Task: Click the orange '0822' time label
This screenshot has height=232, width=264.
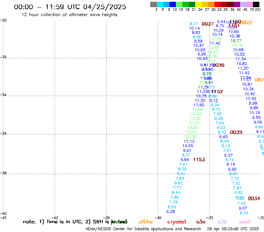Action: pos(246,22)
